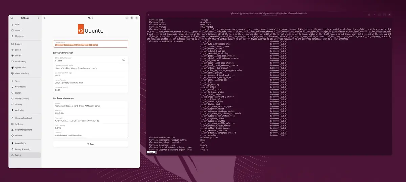Screen dimensions: 406x182
Task: Click the Bluetooth icon in the sidebar
Action: (12, 36)
